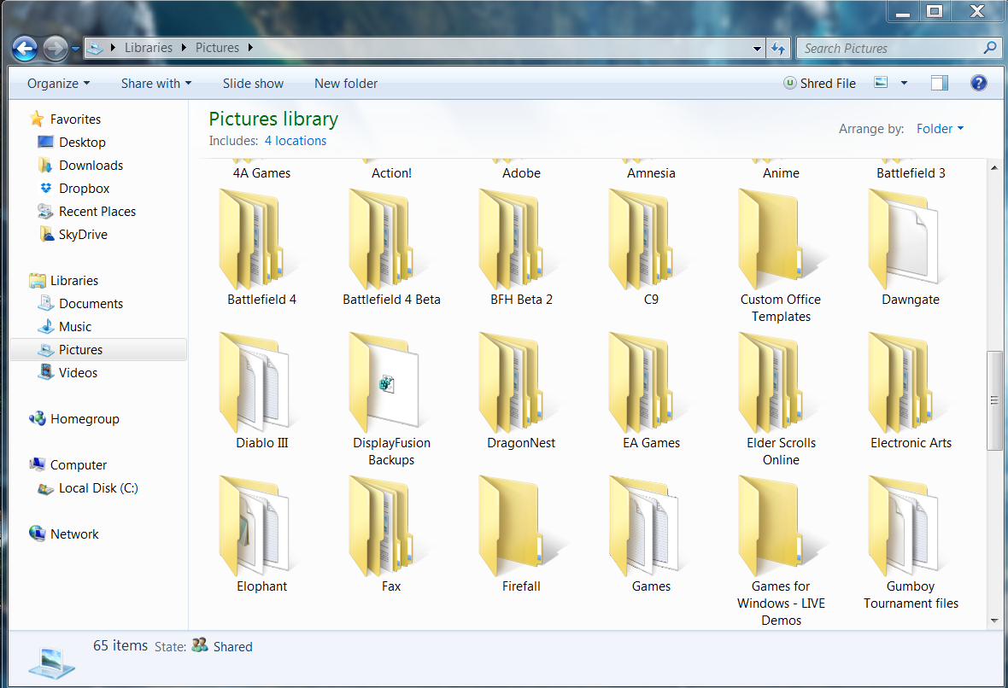Open Network in navigation pane
Image resolution: width=1008 pixels, height=688 pixels.
(74, 533)
